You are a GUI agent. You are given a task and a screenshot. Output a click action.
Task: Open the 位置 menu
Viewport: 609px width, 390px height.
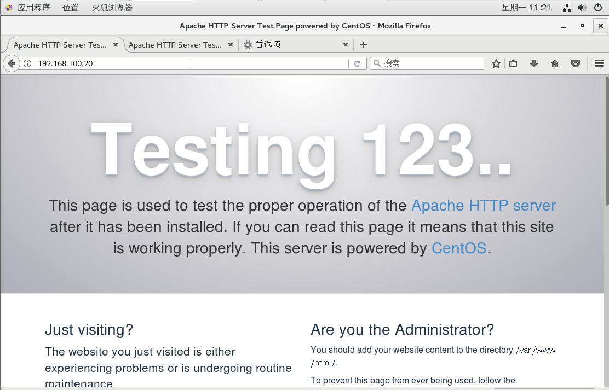70,8
